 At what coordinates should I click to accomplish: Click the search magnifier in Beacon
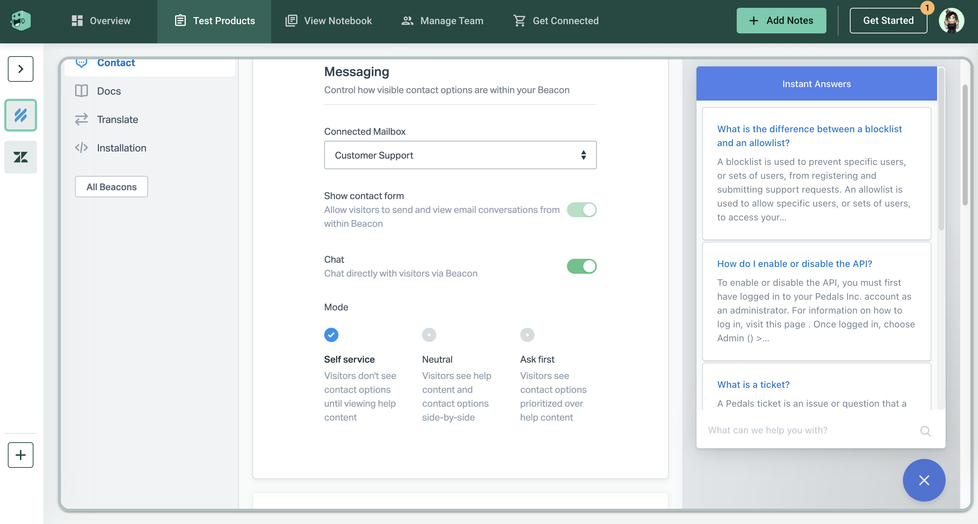[x=925, y=431]
